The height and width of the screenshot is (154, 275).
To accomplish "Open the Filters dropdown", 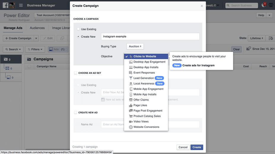I will (35, 50).
